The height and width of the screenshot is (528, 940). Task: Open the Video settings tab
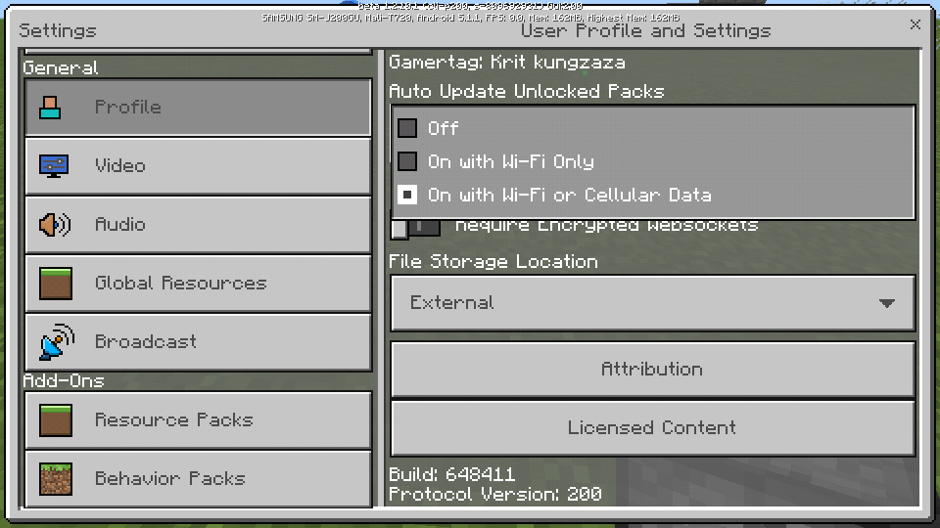(x=199, y=166)
